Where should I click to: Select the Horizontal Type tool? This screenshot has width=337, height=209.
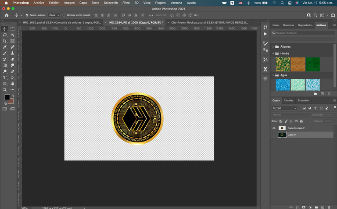coord(5,78)
